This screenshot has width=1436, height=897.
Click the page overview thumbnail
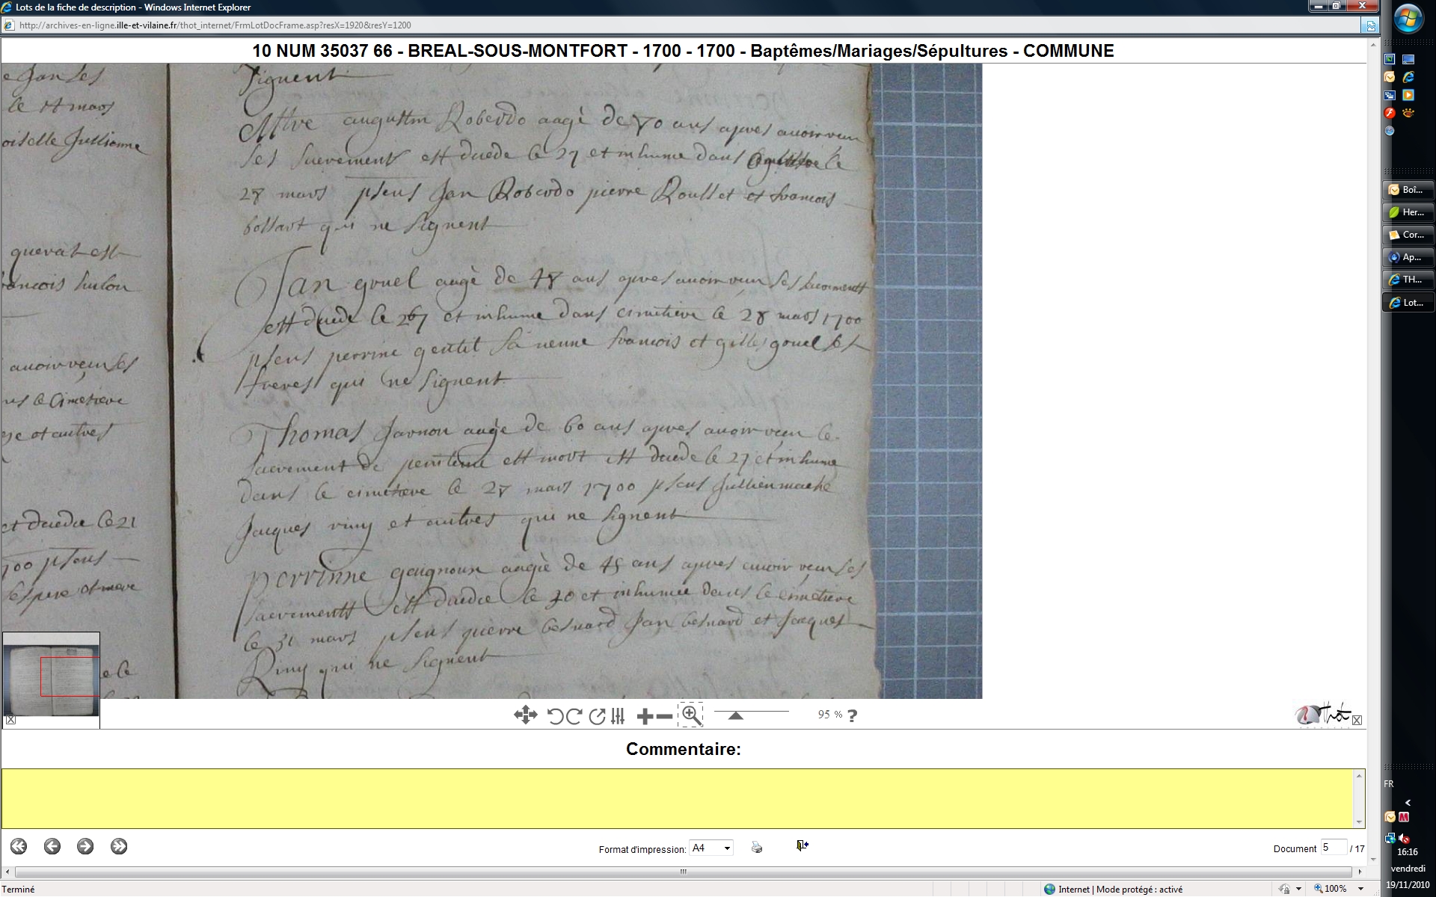pos(51,675)
